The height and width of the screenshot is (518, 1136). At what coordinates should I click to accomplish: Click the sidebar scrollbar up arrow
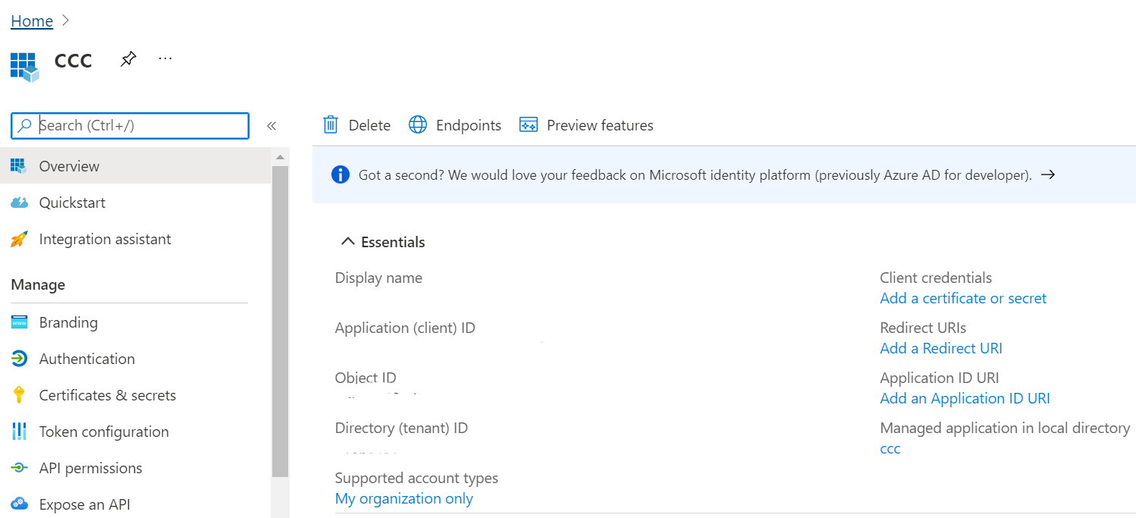click(x=280, y=157)
